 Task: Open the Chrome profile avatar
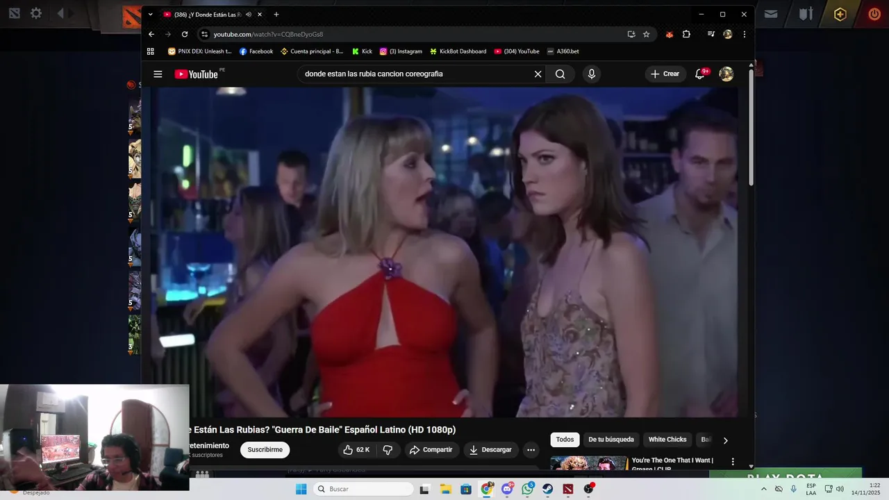coord(727,34)
